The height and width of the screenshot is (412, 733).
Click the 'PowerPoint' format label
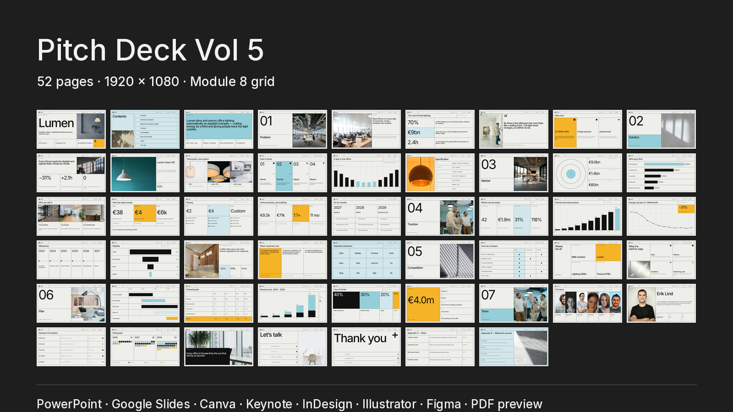[69, 404]
